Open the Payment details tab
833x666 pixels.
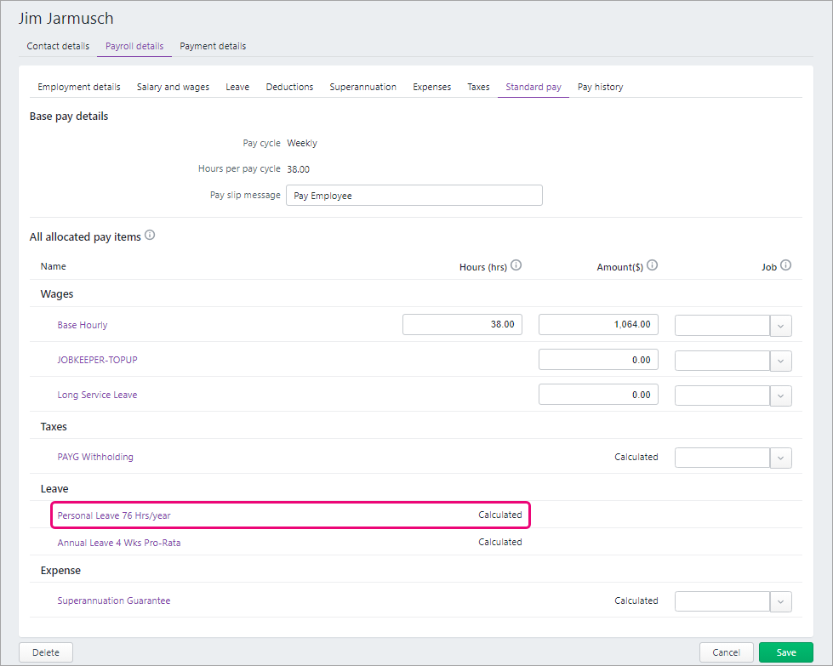pyautogui.click(x=213, y=46)
